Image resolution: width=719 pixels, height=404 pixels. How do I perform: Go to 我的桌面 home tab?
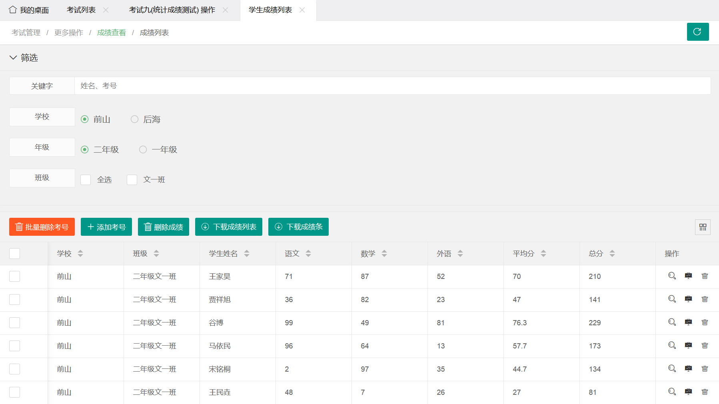29,10
